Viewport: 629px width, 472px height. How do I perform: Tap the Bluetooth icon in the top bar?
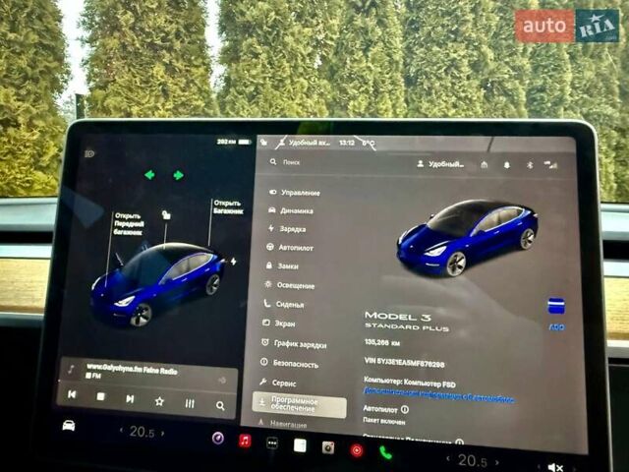pyautogui.click(x=529, y=164)
